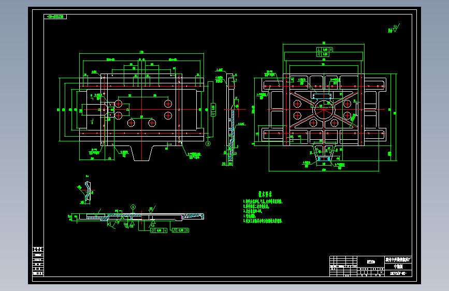The image size is (449, 291).
Task: Click line 5 of the technical requirements
Action: [263, 221]
